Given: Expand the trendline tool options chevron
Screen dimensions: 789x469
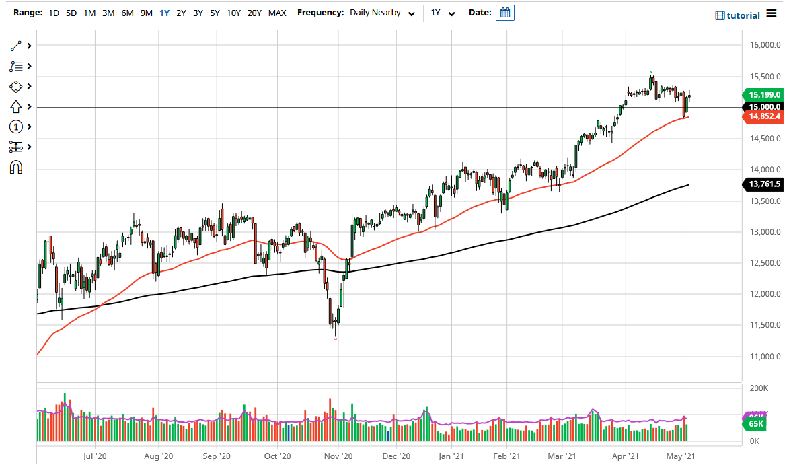Looking at the screenshot, I should (28, 46).
